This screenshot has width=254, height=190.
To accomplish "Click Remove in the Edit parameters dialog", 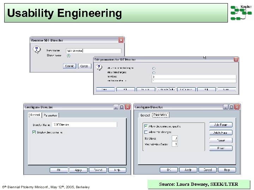I will click(x=146, y=89).
